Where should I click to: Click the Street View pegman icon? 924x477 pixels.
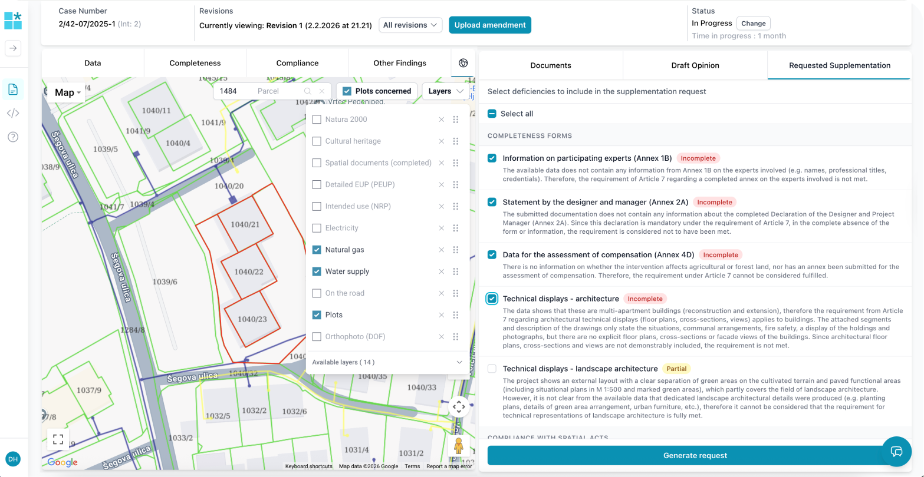(459, 446)
